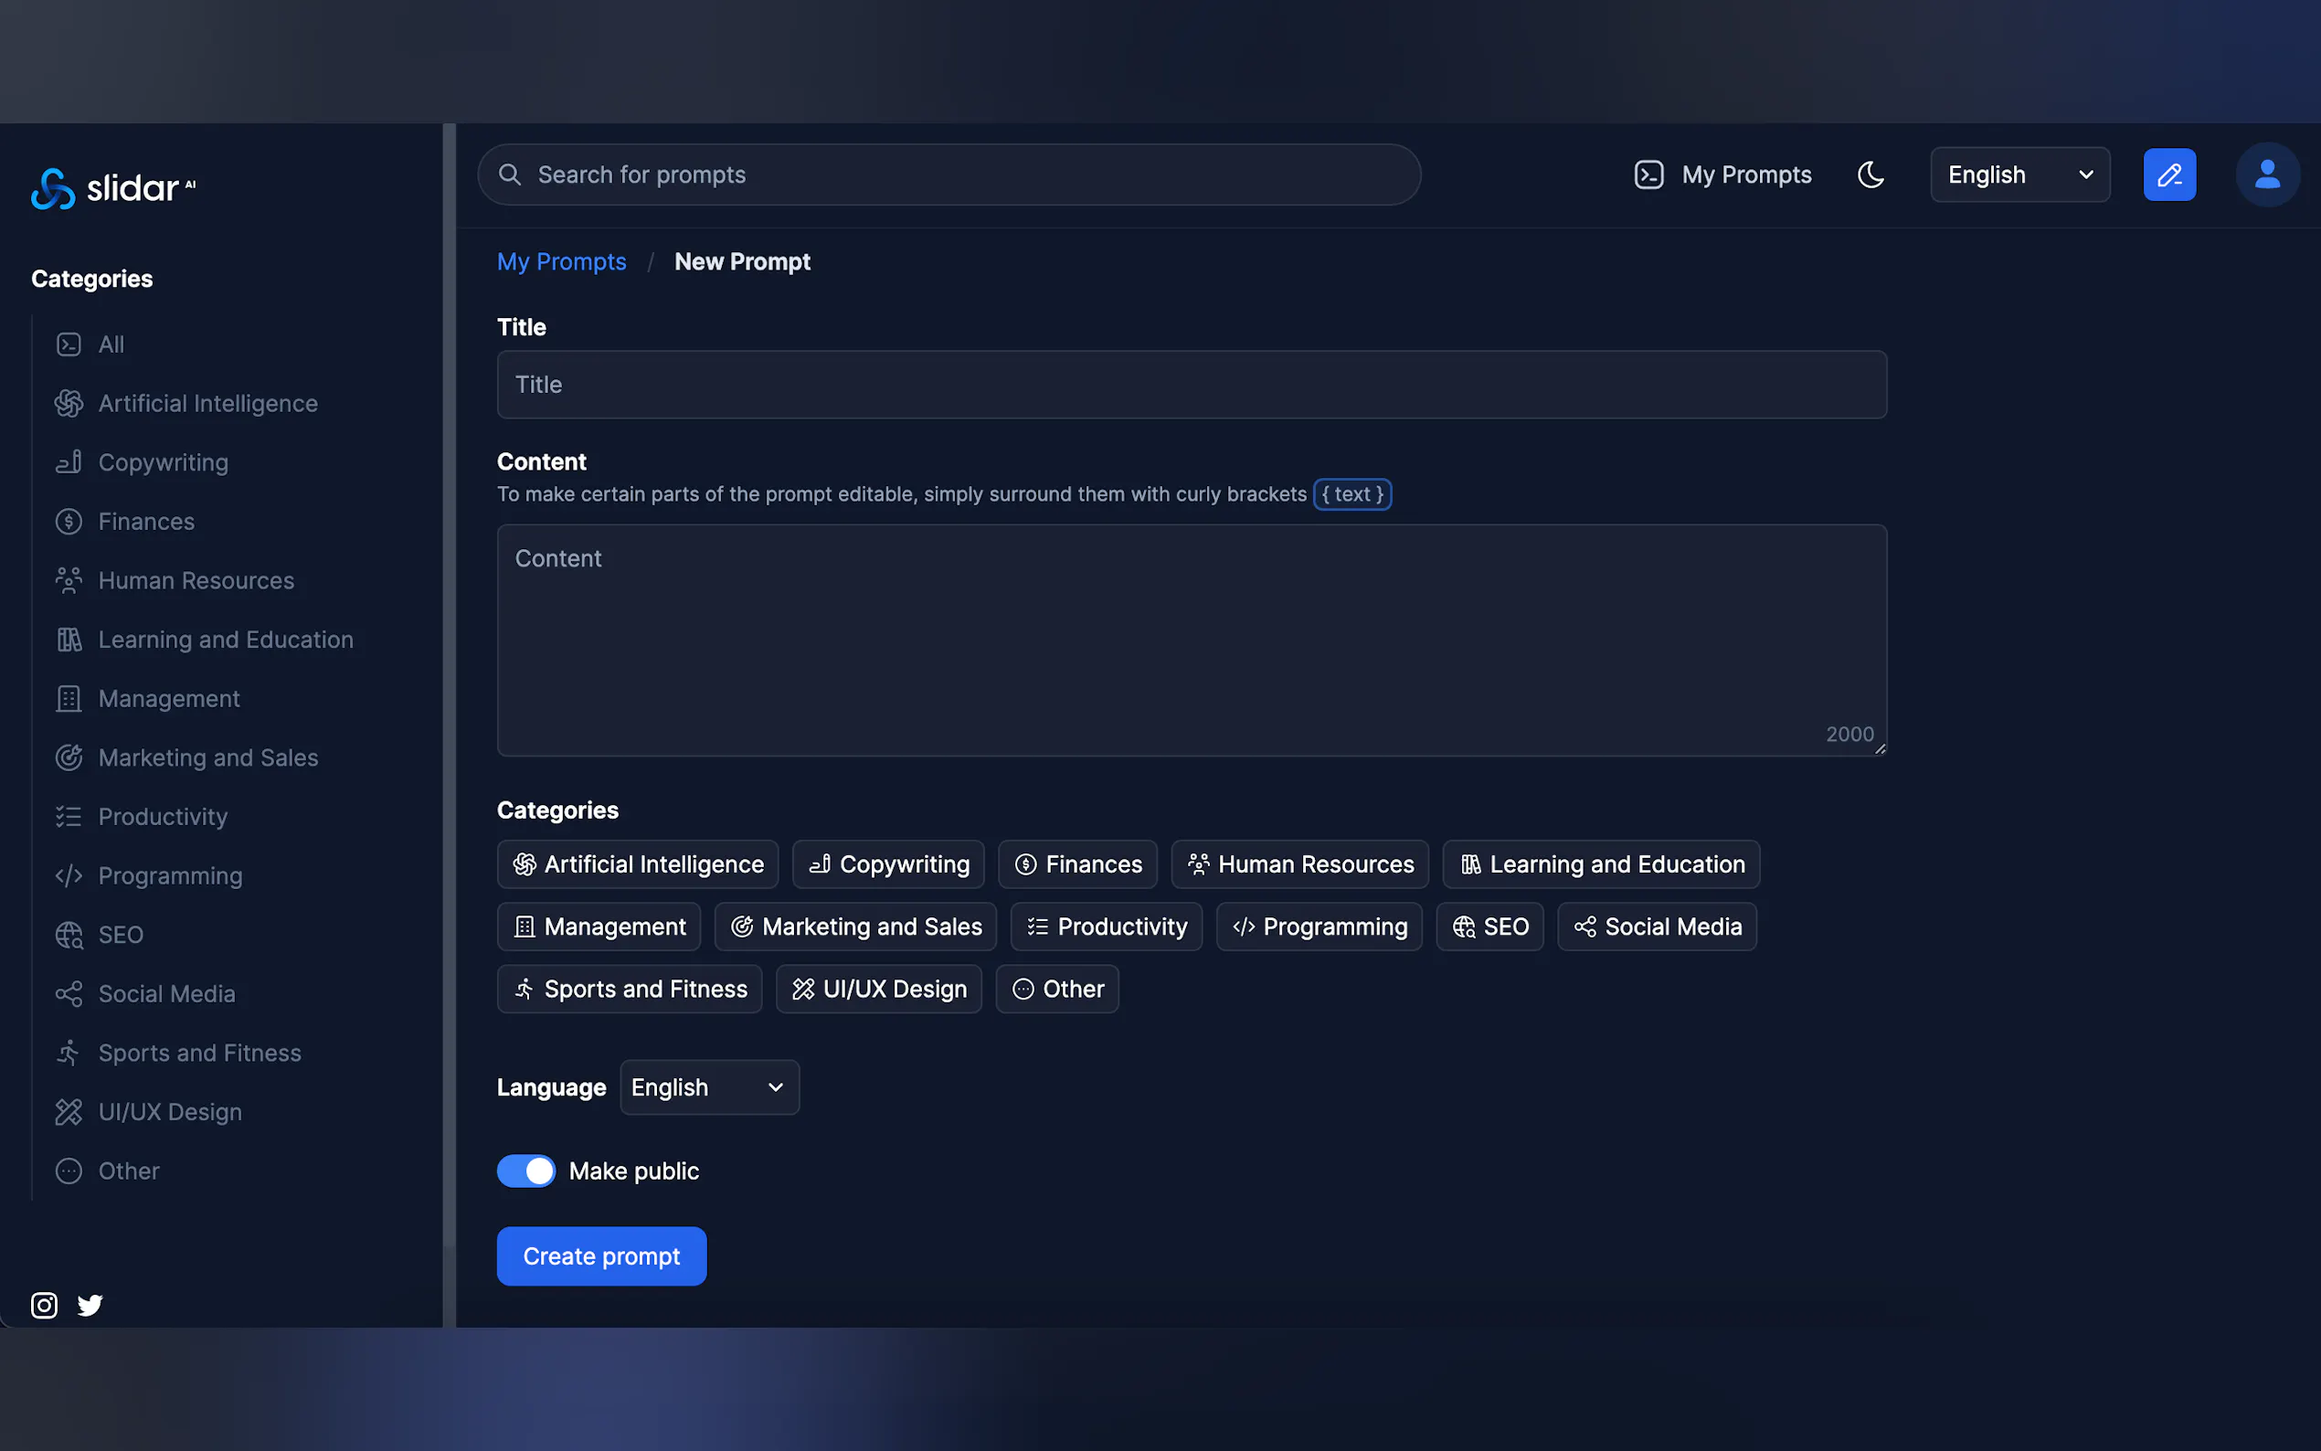Click the blue pencil new-prompt icon

click(x=2168, y=175)
